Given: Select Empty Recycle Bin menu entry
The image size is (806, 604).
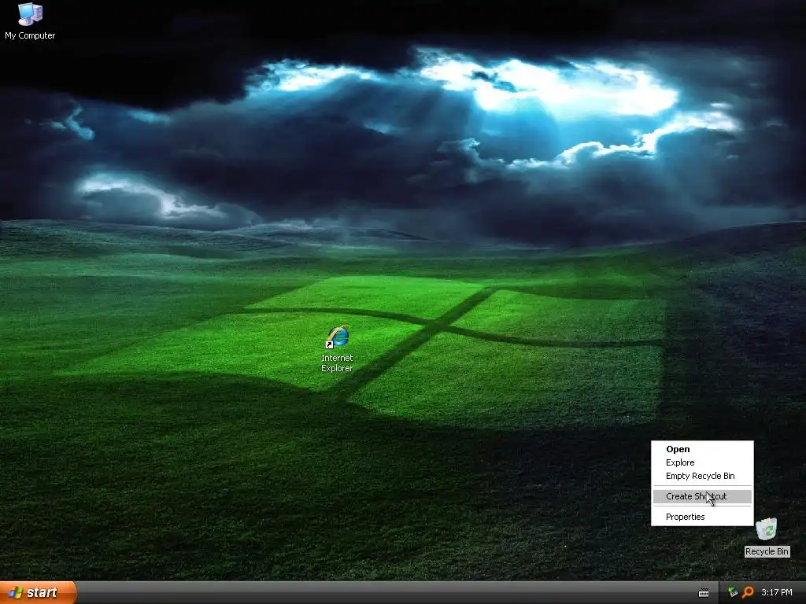Looking at the screenshot, I should pos(702,476).
